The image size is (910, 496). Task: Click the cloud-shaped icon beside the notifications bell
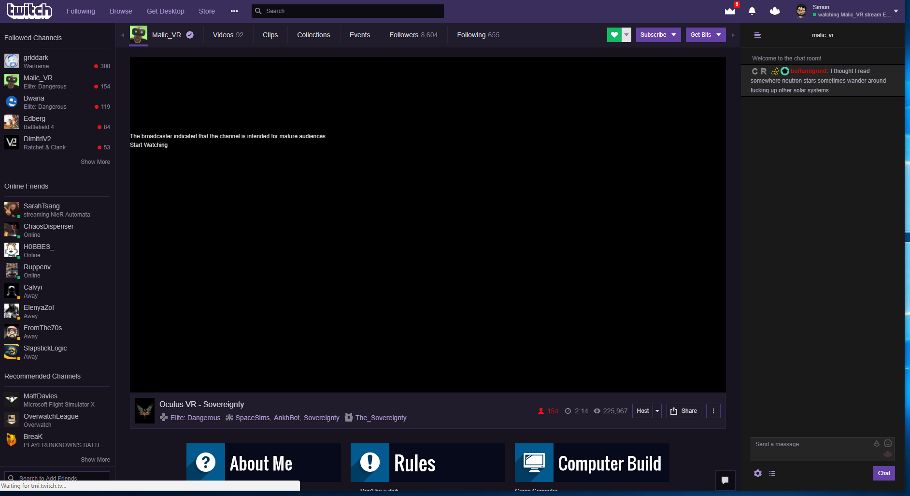775,11
